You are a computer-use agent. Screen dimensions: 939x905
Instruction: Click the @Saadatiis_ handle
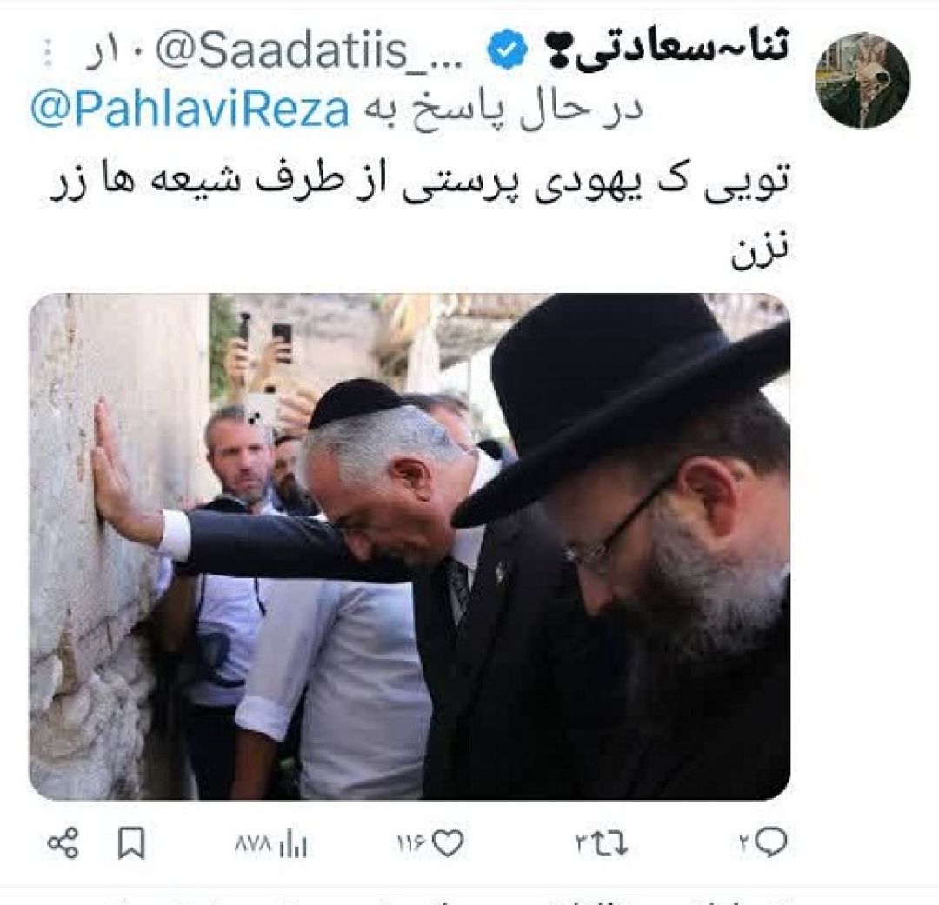(309, 51)
